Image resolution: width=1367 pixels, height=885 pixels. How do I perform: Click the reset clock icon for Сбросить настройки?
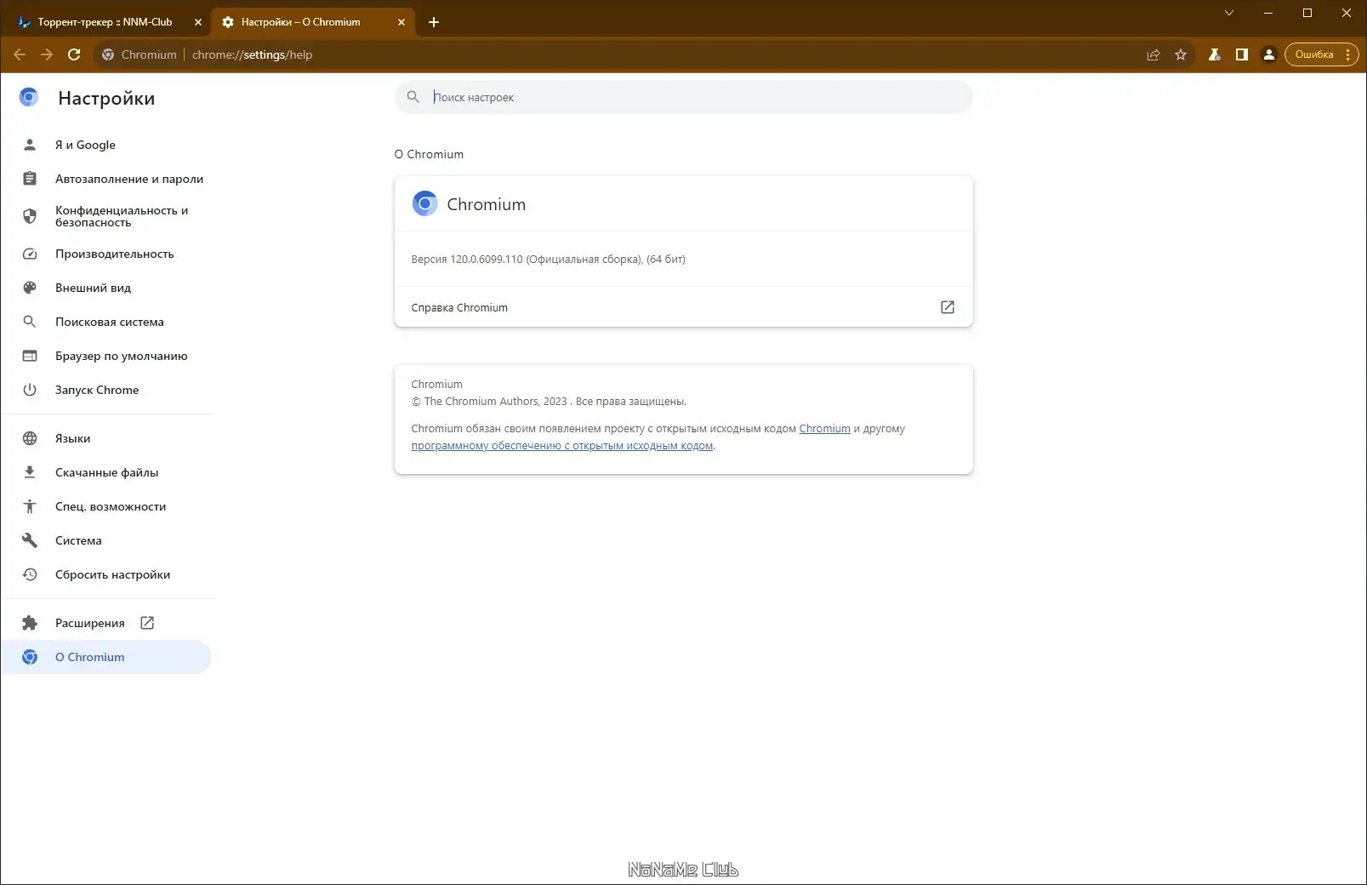click(x=30, y=574)
